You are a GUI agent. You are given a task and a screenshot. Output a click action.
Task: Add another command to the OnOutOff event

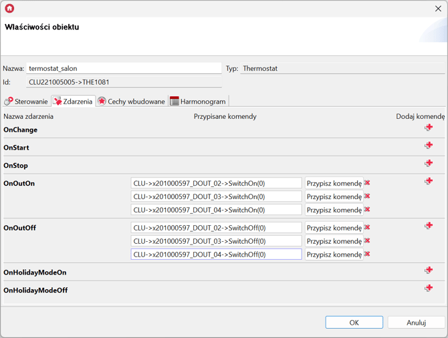(x=429, y=226)
